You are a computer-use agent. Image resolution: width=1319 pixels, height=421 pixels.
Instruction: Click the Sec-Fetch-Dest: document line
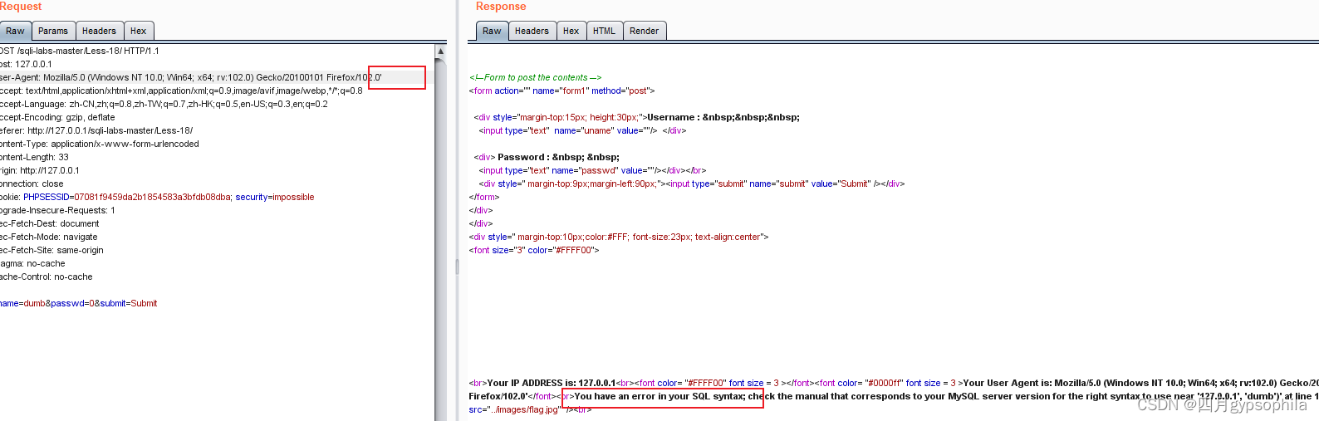pos(49,223)
